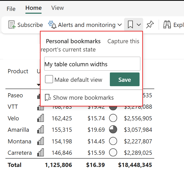Expand Alerts and monitoring dropdown chevron
This screenshot has height=183, width=184.
click(120, 25)
